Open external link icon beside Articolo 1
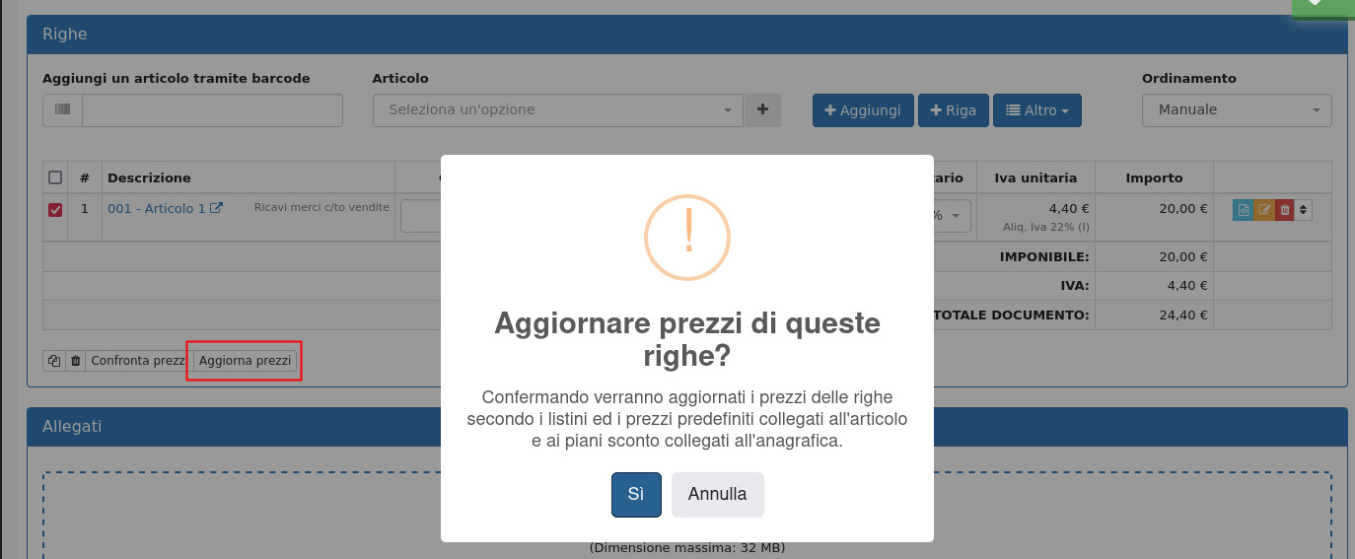The image size is (1355, 559). pyautogui.click(x=217, y=208)
